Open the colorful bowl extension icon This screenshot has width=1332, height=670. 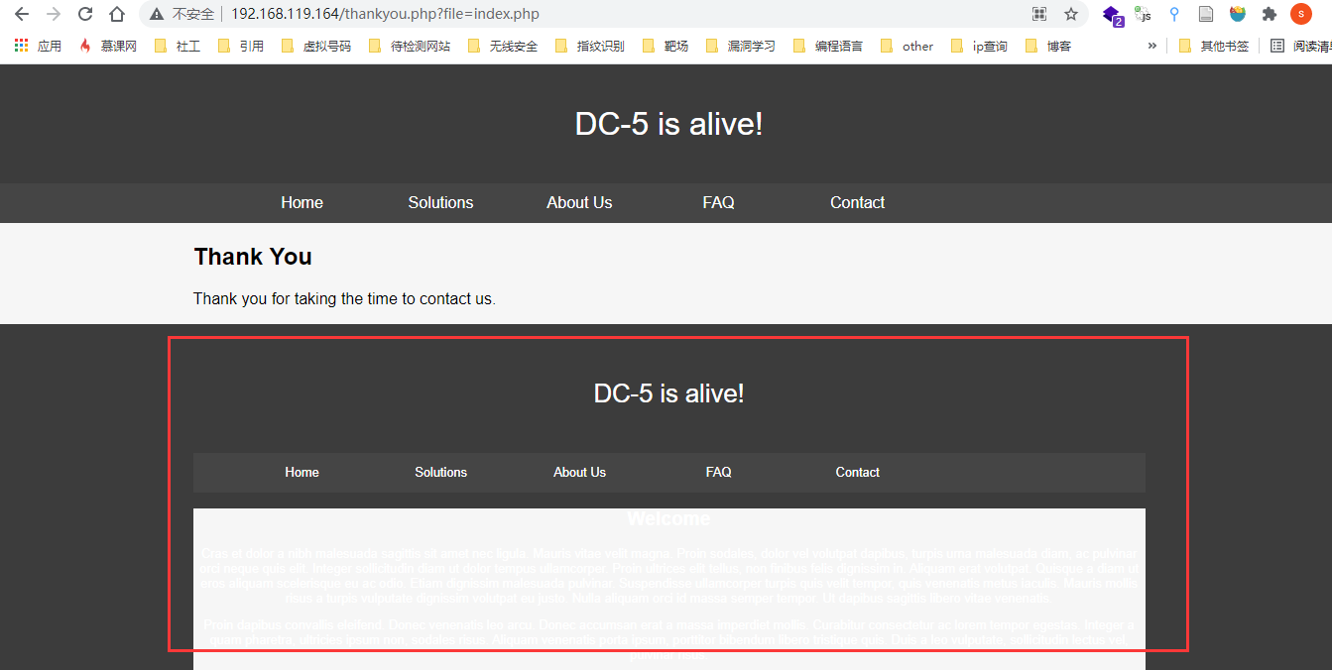pyautogui.click(x=1238, y=14)
